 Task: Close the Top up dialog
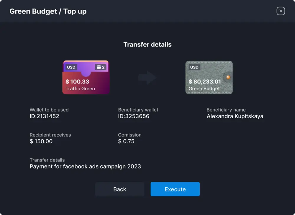coord(281,11)
